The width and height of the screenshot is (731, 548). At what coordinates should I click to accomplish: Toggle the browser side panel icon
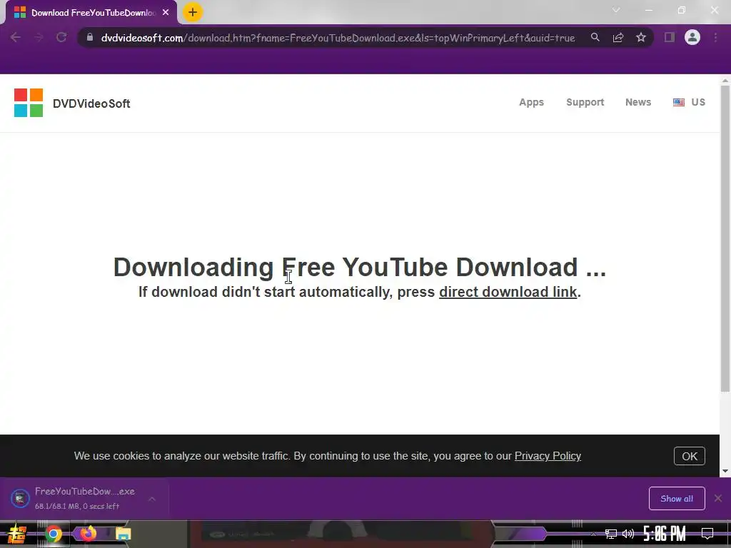click(x=670, y=37)
